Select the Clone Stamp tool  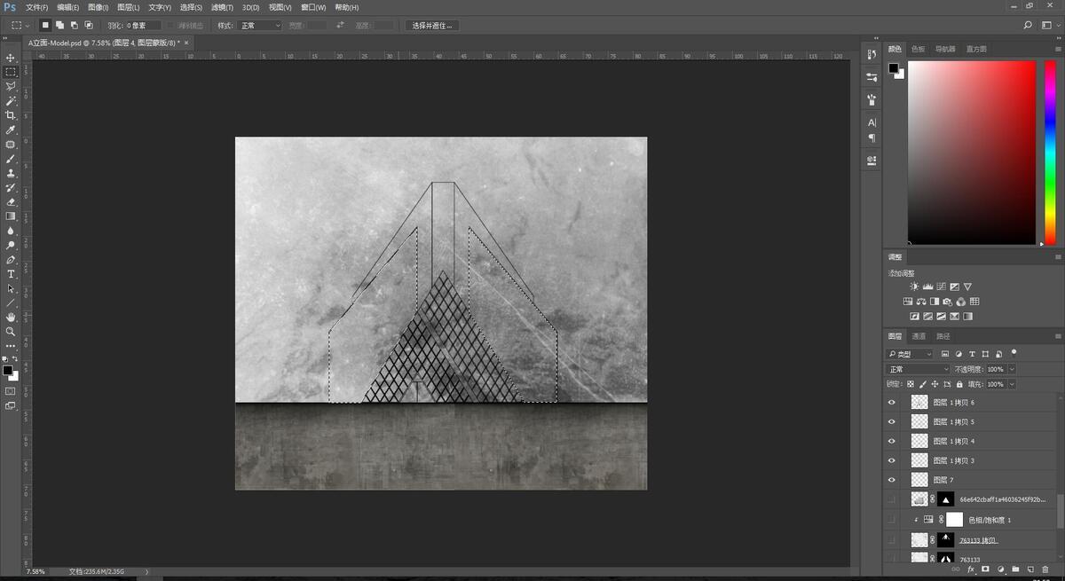coord(11,173)
